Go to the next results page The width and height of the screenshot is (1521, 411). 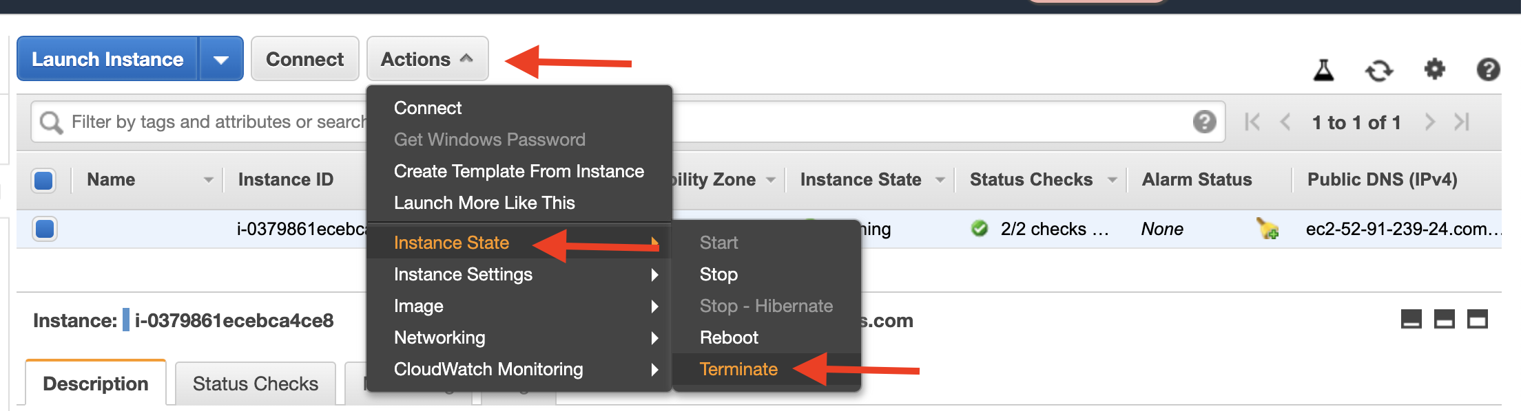click(x=1430, y=122)
